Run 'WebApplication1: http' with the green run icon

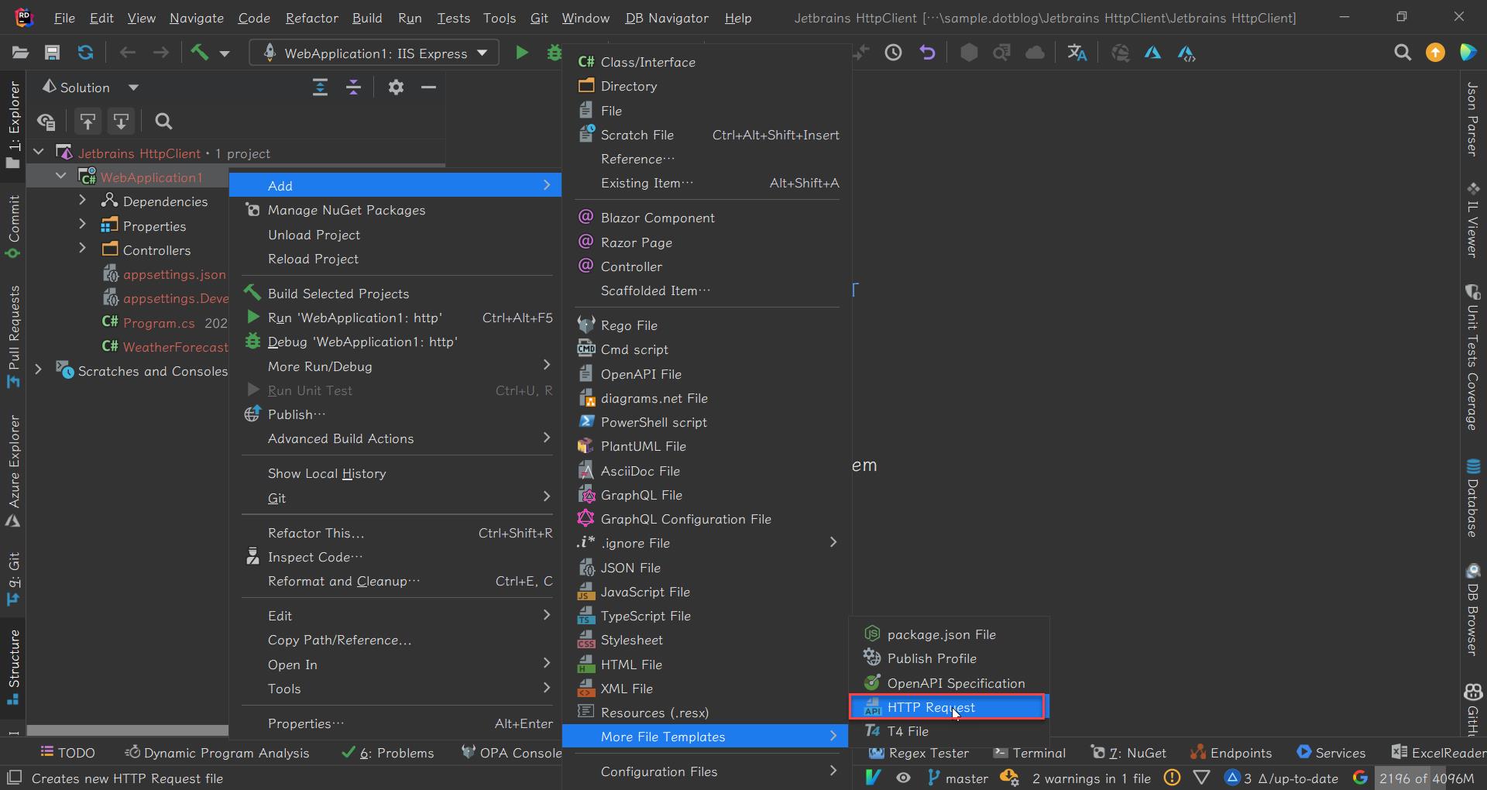pos(520,53)
